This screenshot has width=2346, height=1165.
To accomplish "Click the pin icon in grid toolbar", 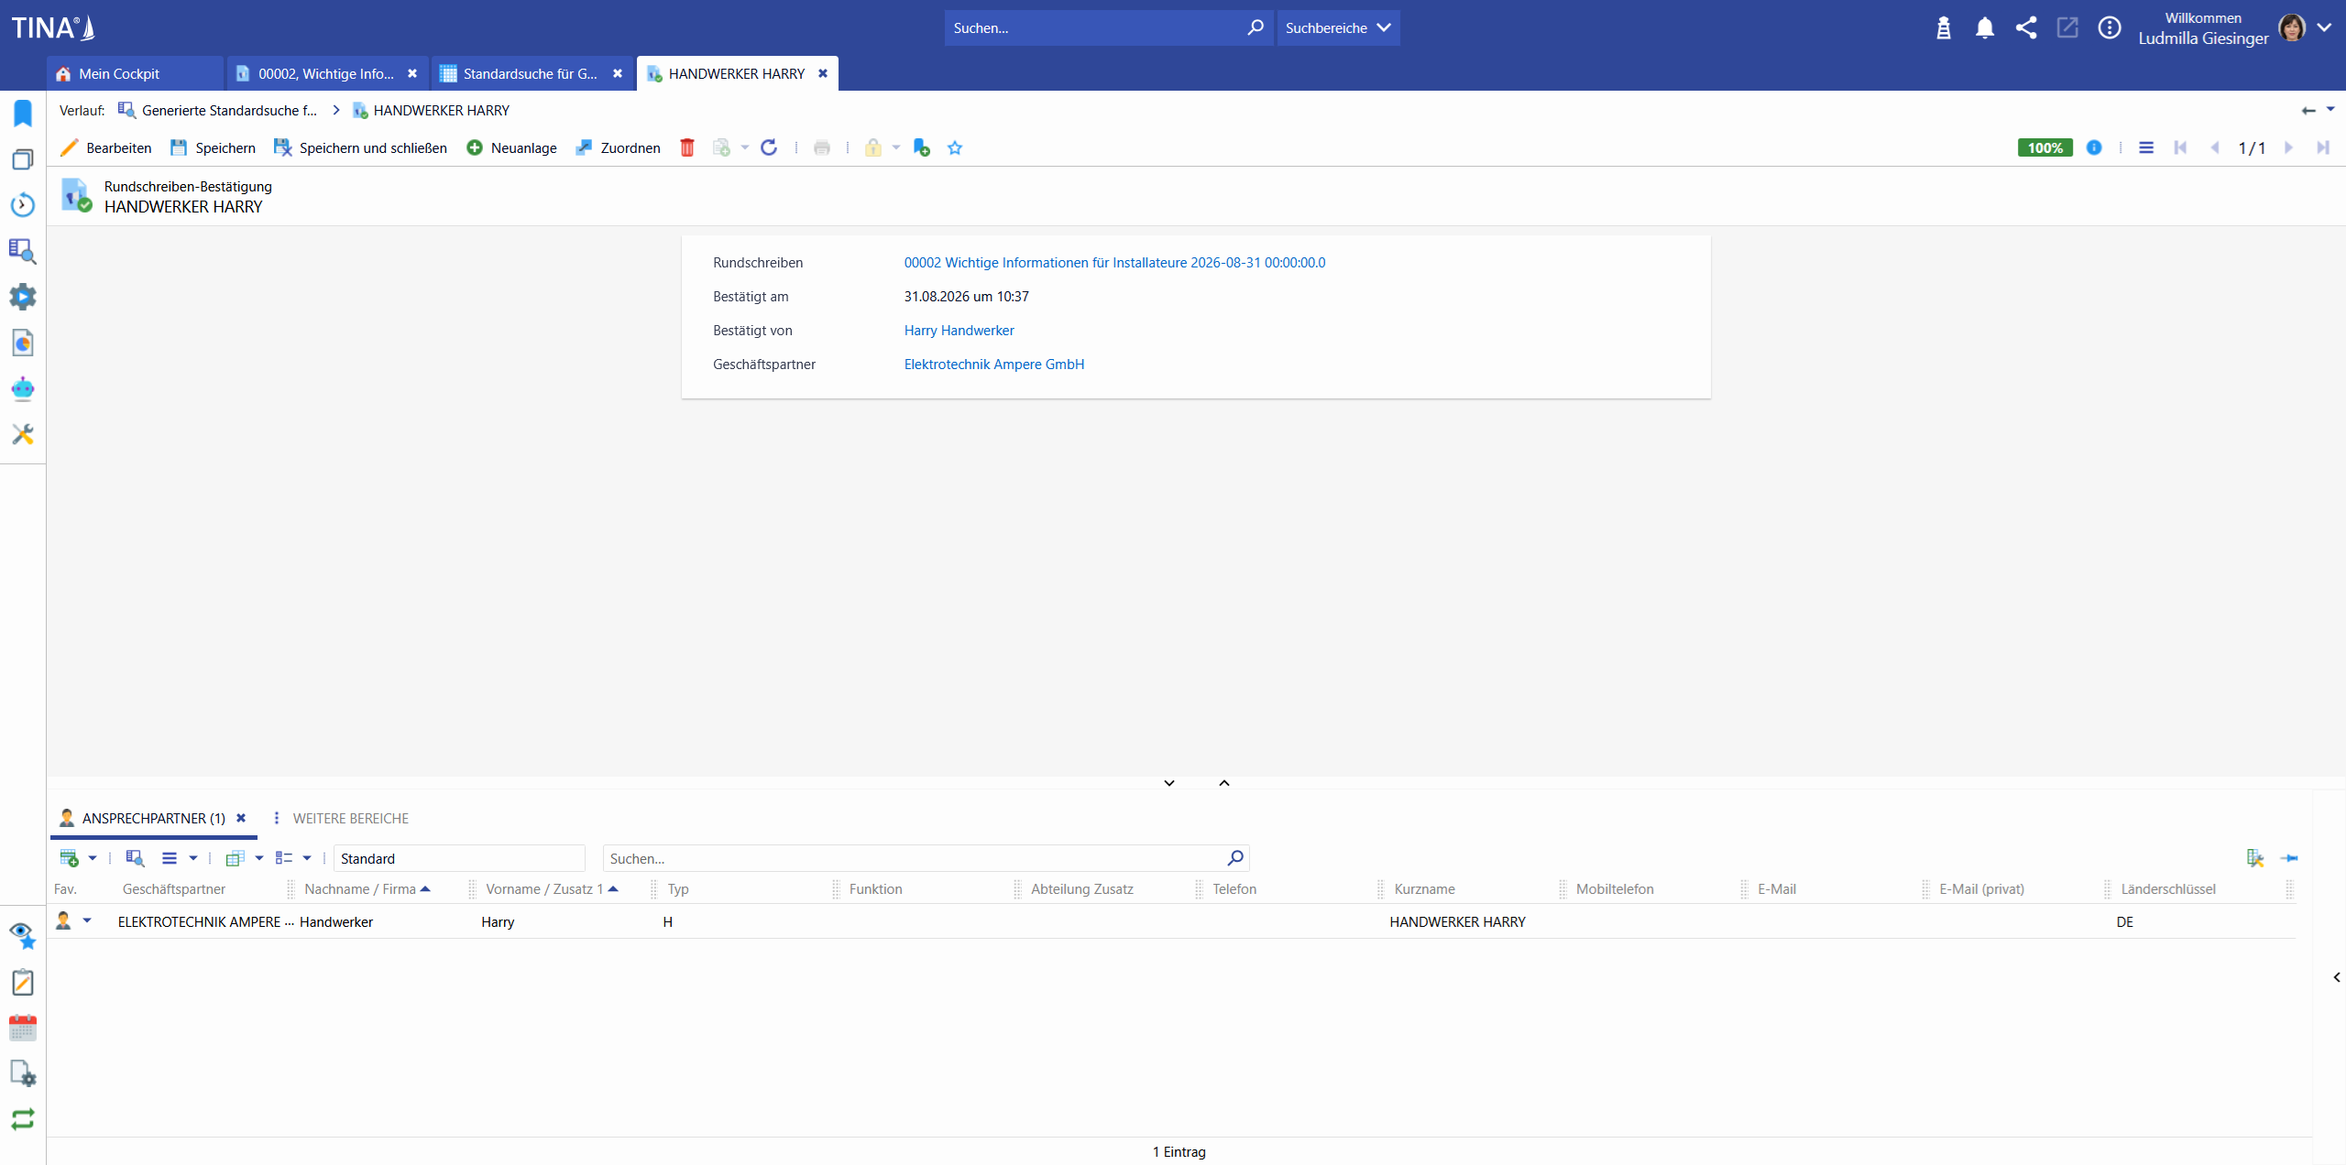I will pyautogui.click(x=2289, y=858).
